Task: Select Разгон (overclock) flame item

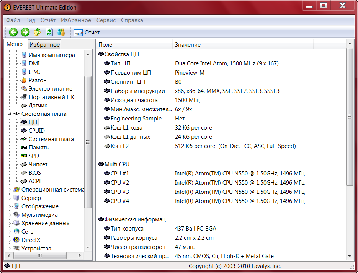Action: pyautogui.click(x=38, y=80)
